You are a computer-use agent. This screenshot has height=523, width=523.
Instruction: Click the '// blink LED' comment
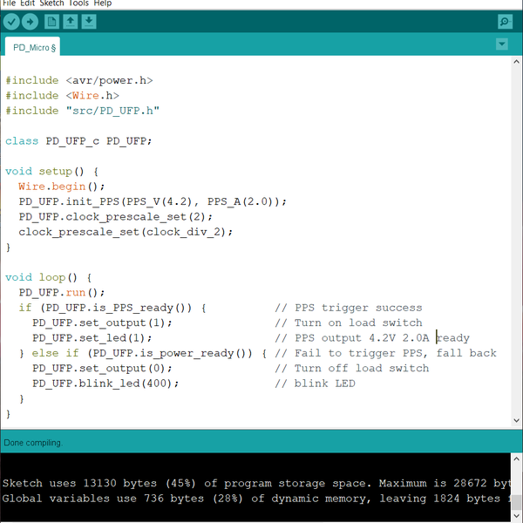[x=316, y=384]
